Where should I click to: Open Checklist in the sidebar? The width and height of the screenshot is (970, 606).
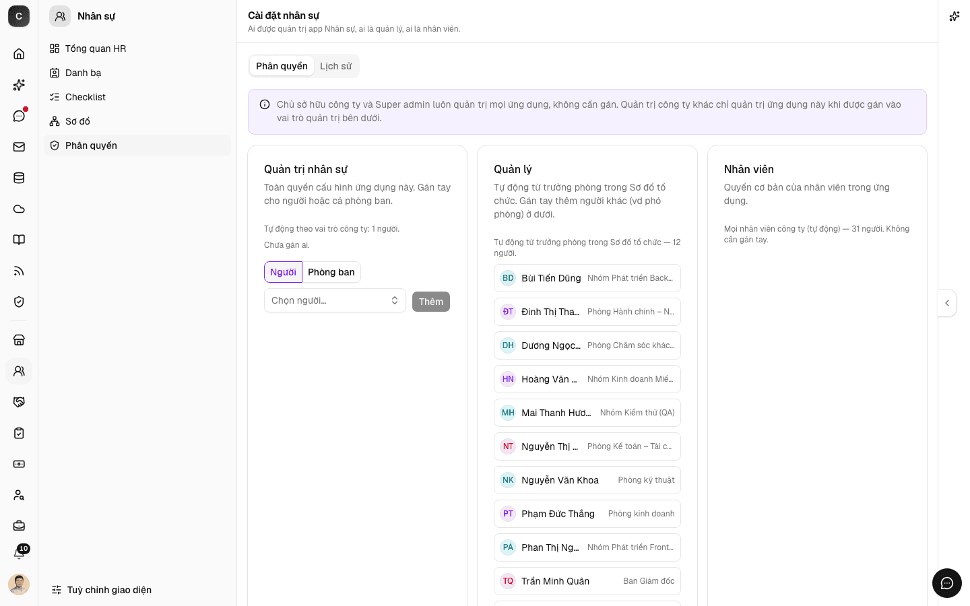(137, 97)
